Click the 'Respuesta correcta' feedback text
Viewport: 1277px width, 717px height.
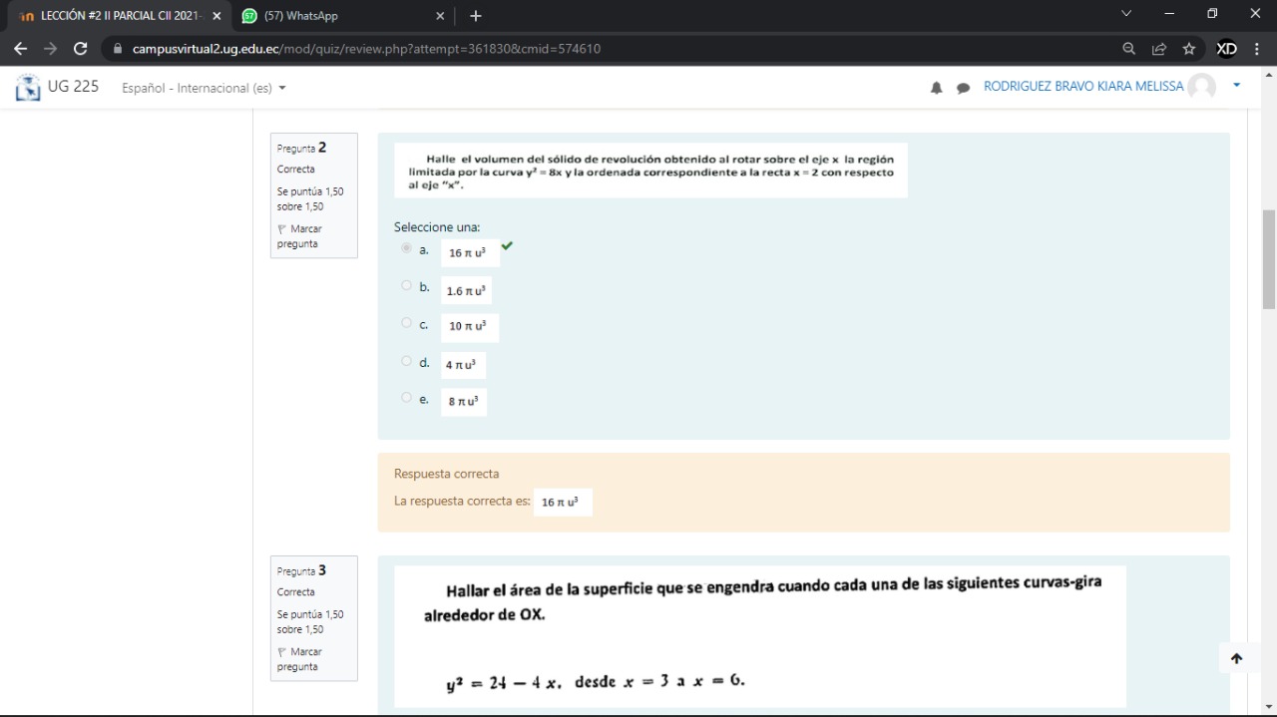pyautogui.click(x=446, y=474)
